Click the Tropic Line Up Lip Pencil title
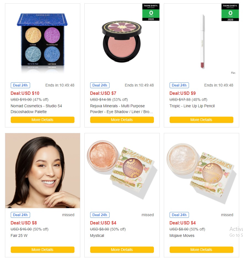Image resolution: width=243 pixels, height=259 pixels. coord(192,106)
